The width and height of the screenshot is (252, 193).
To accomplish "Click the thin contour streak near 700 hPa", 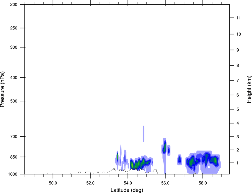I will tap(143, 134).
